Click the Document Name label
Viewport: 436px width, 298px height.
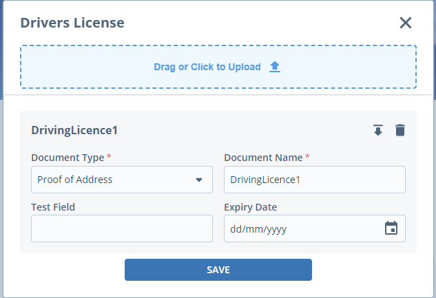point(263,158)
